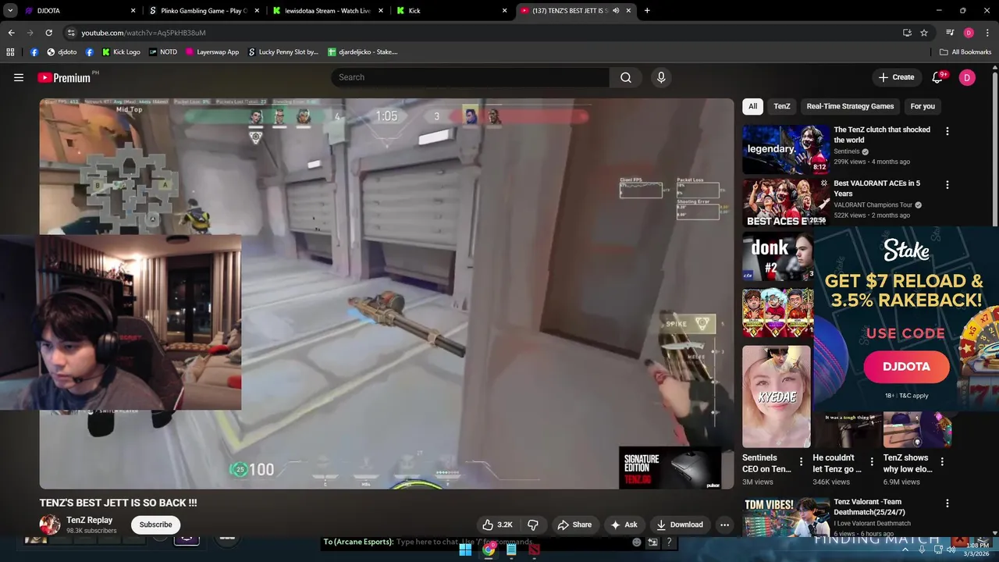
Task: Click the Chrome address bar URL
Action: [x=144, y=33]
